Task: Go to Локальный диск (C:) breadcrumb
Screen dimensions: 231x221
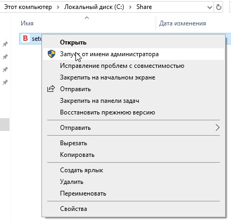Action: pyautogui.click(x=94, y=7)
